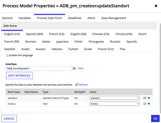Expand the standort value dropdown
This screenshot has width=161, height=123.
click(115, 98)
